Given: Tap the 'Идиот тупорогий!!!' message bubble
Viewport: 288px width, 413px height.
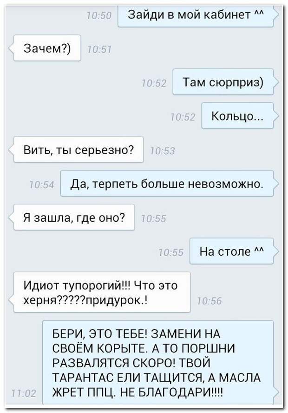Looking at the screenshot, I should tap(102, 292).
